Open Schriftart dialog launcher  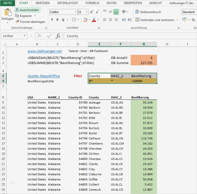[99, 28]
